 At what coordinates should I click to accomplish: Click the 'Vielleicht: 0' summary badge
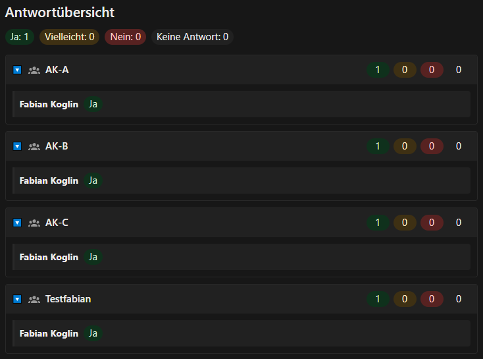[x=69, y=37]
